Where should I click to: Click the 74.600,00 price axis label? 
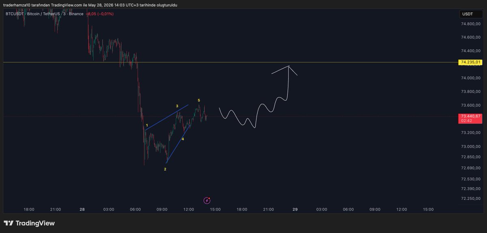pyautogui.click(x=471, y=37)
